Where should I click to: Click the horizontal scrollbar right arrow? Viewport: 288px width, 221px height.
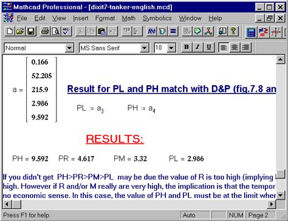(x=272, y=205)
